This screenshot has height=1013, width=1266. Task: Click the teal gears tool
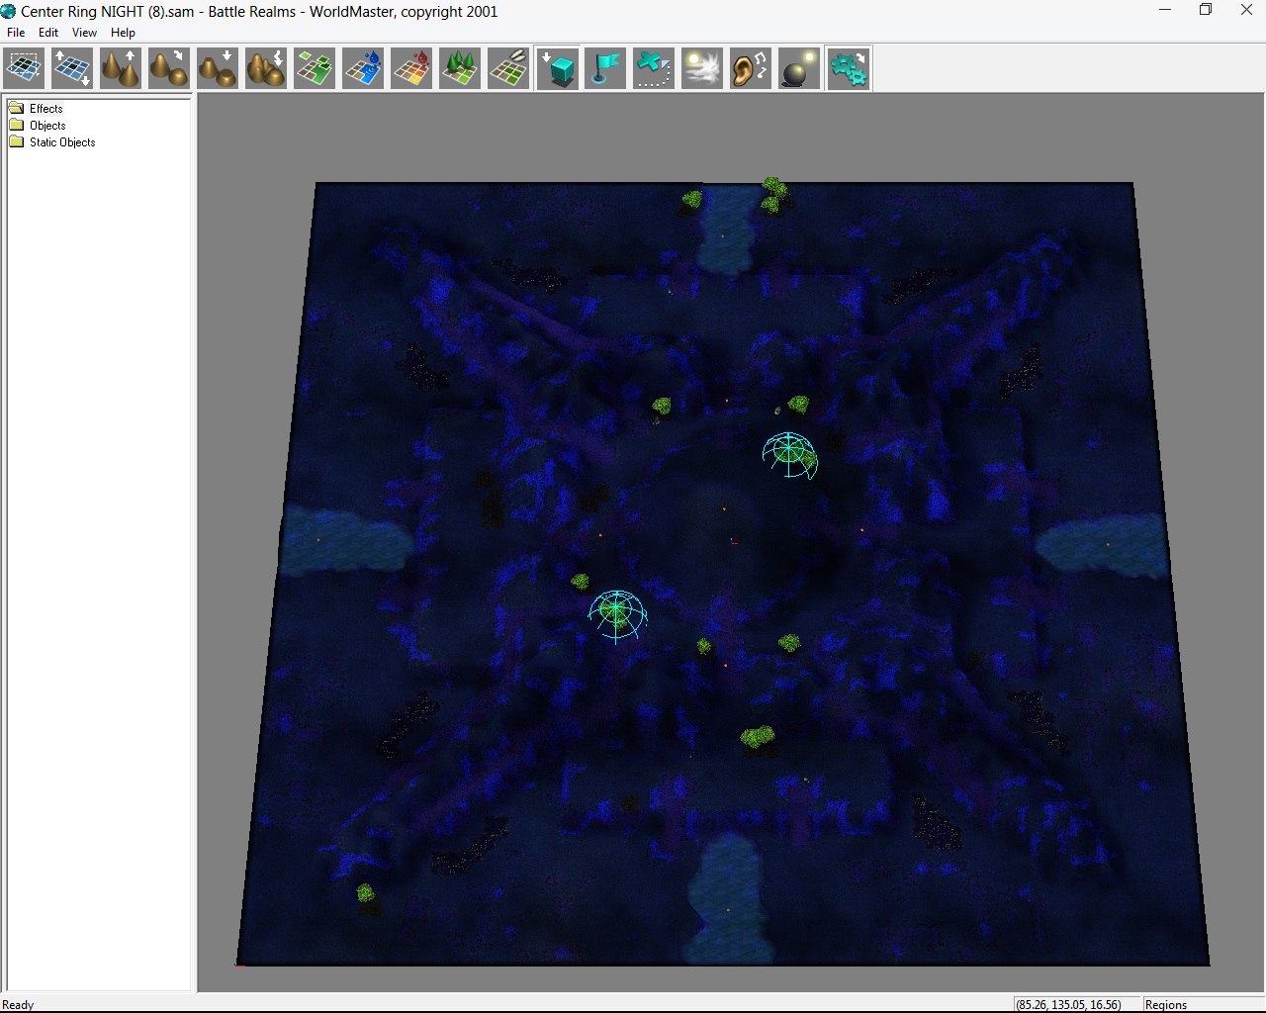pyautogui.click(x=848, y=69)
